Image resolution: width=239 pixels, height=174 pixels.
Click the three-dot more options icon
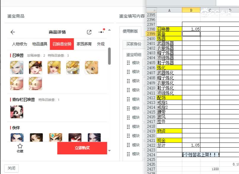pyautogui.click(x=101, y=32)
